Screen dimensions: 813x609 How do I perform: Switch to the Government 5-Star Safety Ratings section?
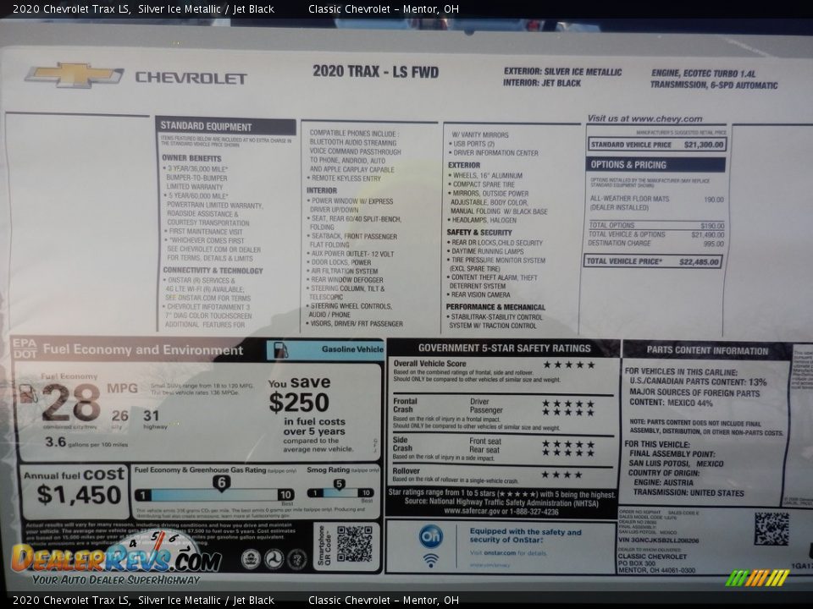click(x=502, y=347)
